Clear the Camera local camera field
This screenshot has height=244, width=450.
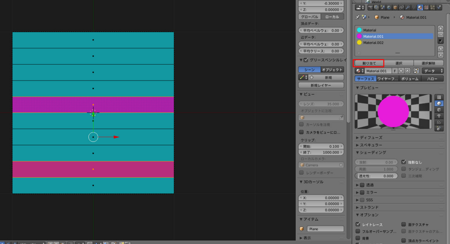point(341,165)
